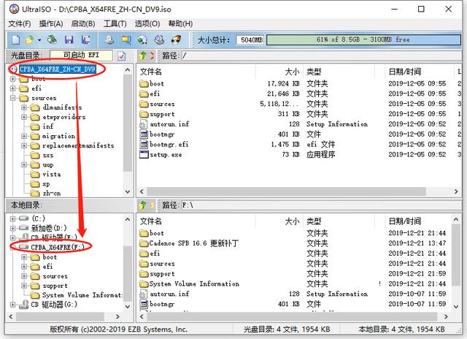
Task: Click disc tree vertical scrollbar down arrow
Action: [128, 191]
